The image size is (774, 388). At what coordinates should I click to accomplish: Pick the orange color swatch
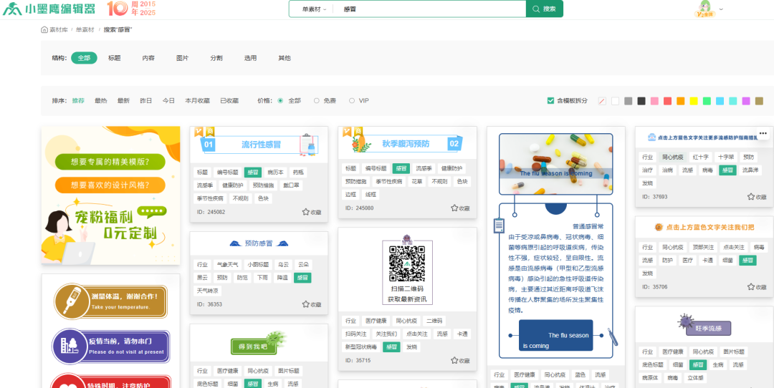[681, 101]
